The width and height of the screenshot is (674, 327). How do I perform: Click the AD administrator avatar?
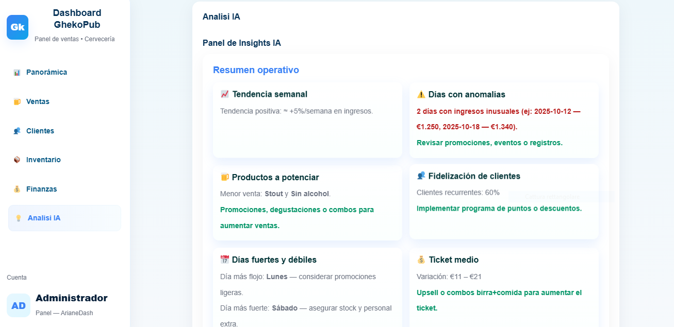click(x=19, y=305)
